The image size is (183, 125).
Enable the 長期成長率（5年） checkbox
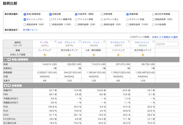(25, 25)
